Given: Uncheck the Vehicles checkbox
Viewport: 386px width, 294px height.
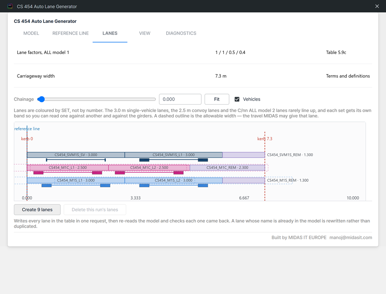Looking at the screenshot, I should point(237,99).
